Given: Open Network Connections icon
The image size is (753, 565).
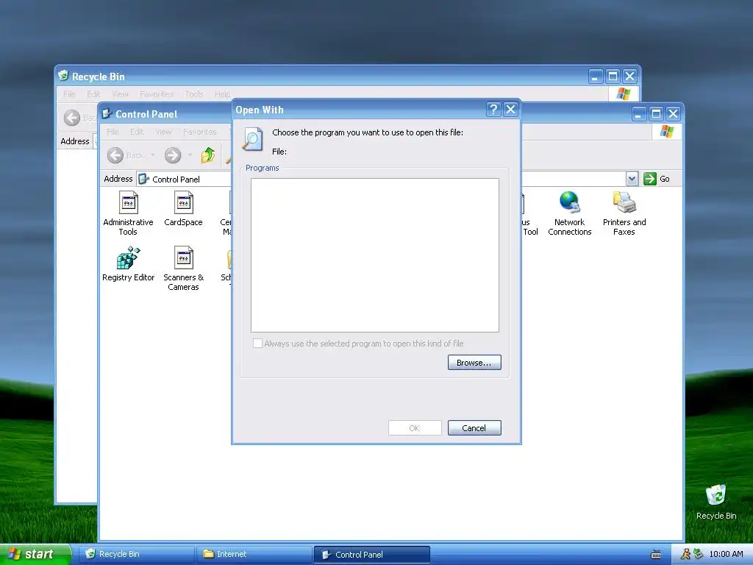Looking at the screenshot, I should tap(570, 213).
